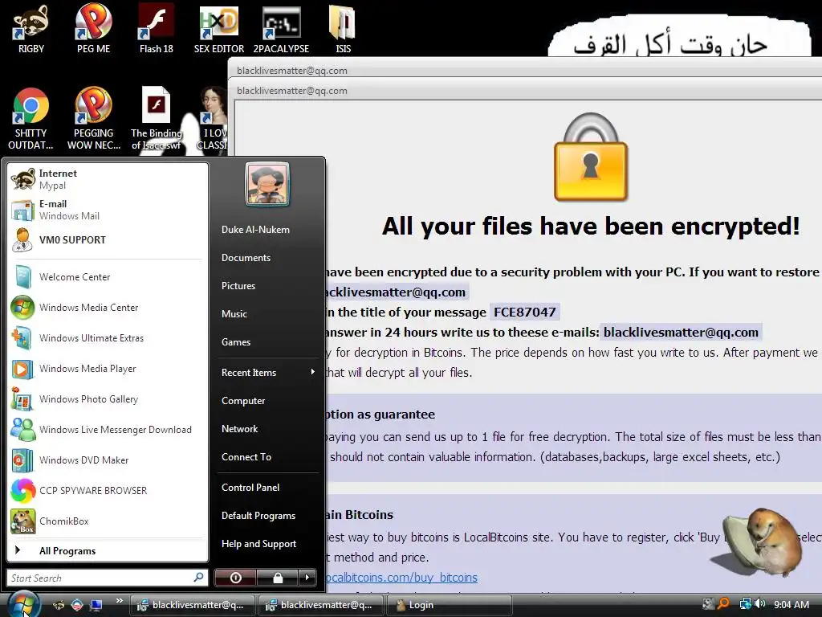Switch to first blacklivesmatter@q... taskbar window

193,605
